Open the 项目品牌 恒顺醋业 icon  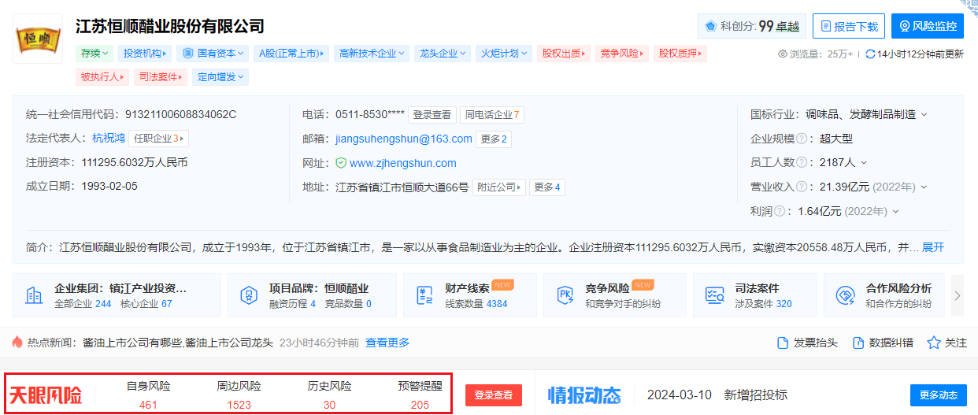[248, 295]
